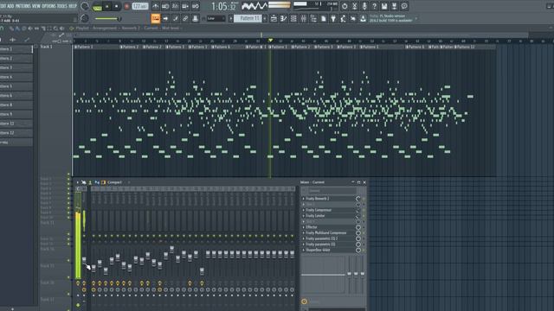
Task: Click the save project icon
Action: point(384,6)
